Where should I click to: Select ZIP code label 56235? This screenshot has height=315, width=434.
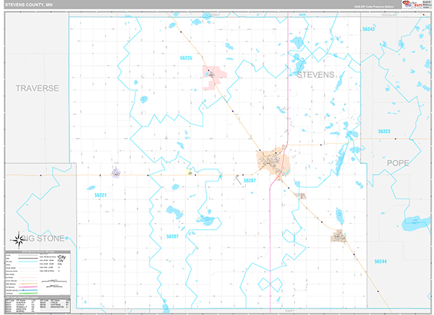[x=186, y=58]
